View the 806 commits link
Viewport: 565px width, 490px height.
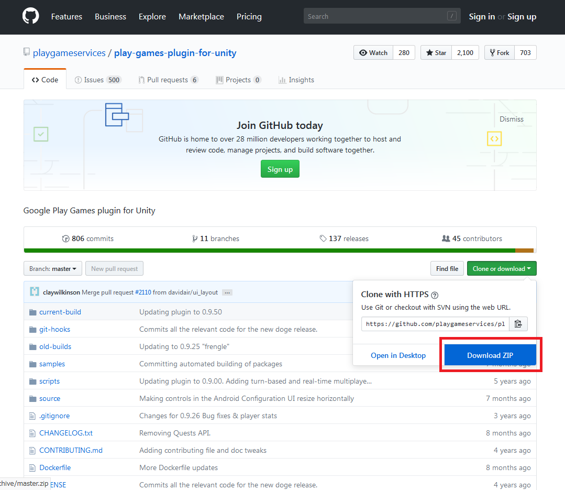(87, 238)
